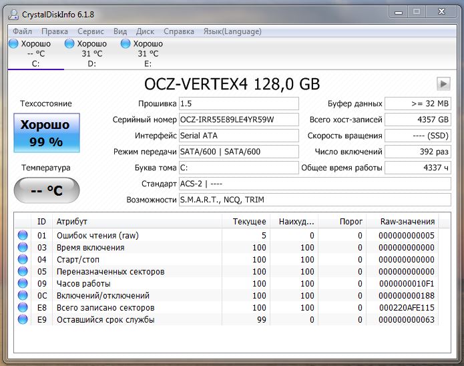Image resolution: width=464 pixels, height=366 pixels.
Task: Click the temperature -- °C button
Action: [47, 190]
